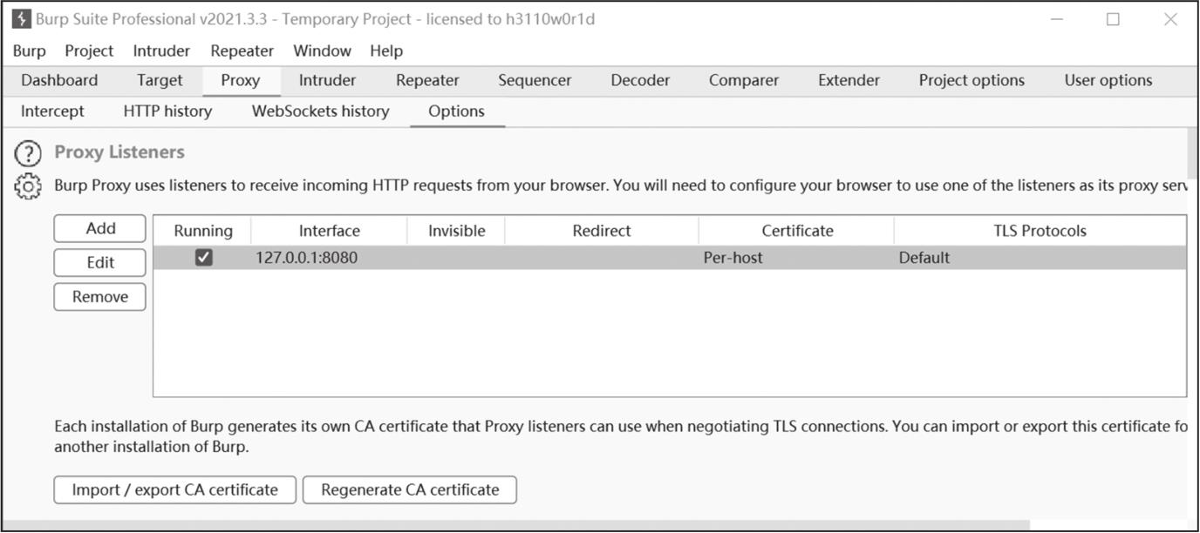Viewport: 1200px width, 533px height.
Task: Open the Proxy Listeners help icon
Action: [28, 154]
